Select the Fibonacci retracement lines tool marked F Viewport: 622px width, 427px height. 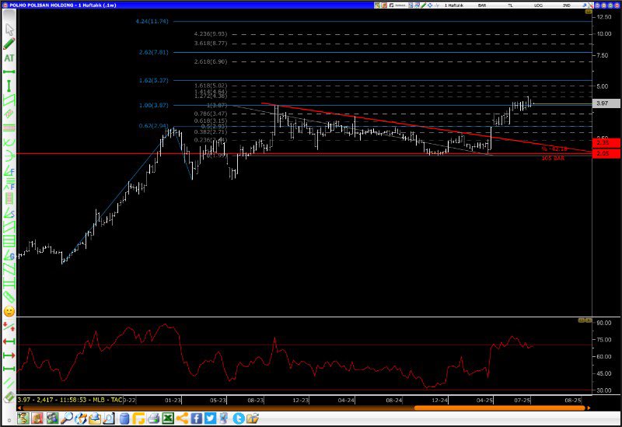pyautogui.click(x=9, y=184)
